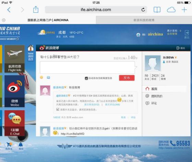Screen dimensions: 192x162
Task: Click 评论 under the 新浪科技 post
Action: point(133,118)
